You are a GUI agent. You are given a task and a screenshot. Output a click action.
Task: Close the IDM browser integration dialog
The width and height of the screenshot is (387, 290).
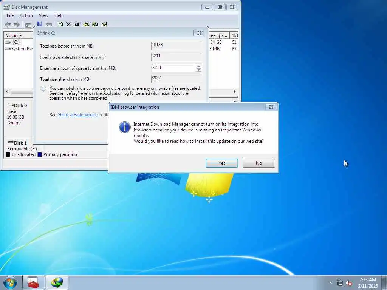(271, 107)
